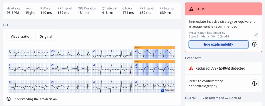Click the PMcardio logo on the ECG
265x106 pixels.
[x=167, y=90]
